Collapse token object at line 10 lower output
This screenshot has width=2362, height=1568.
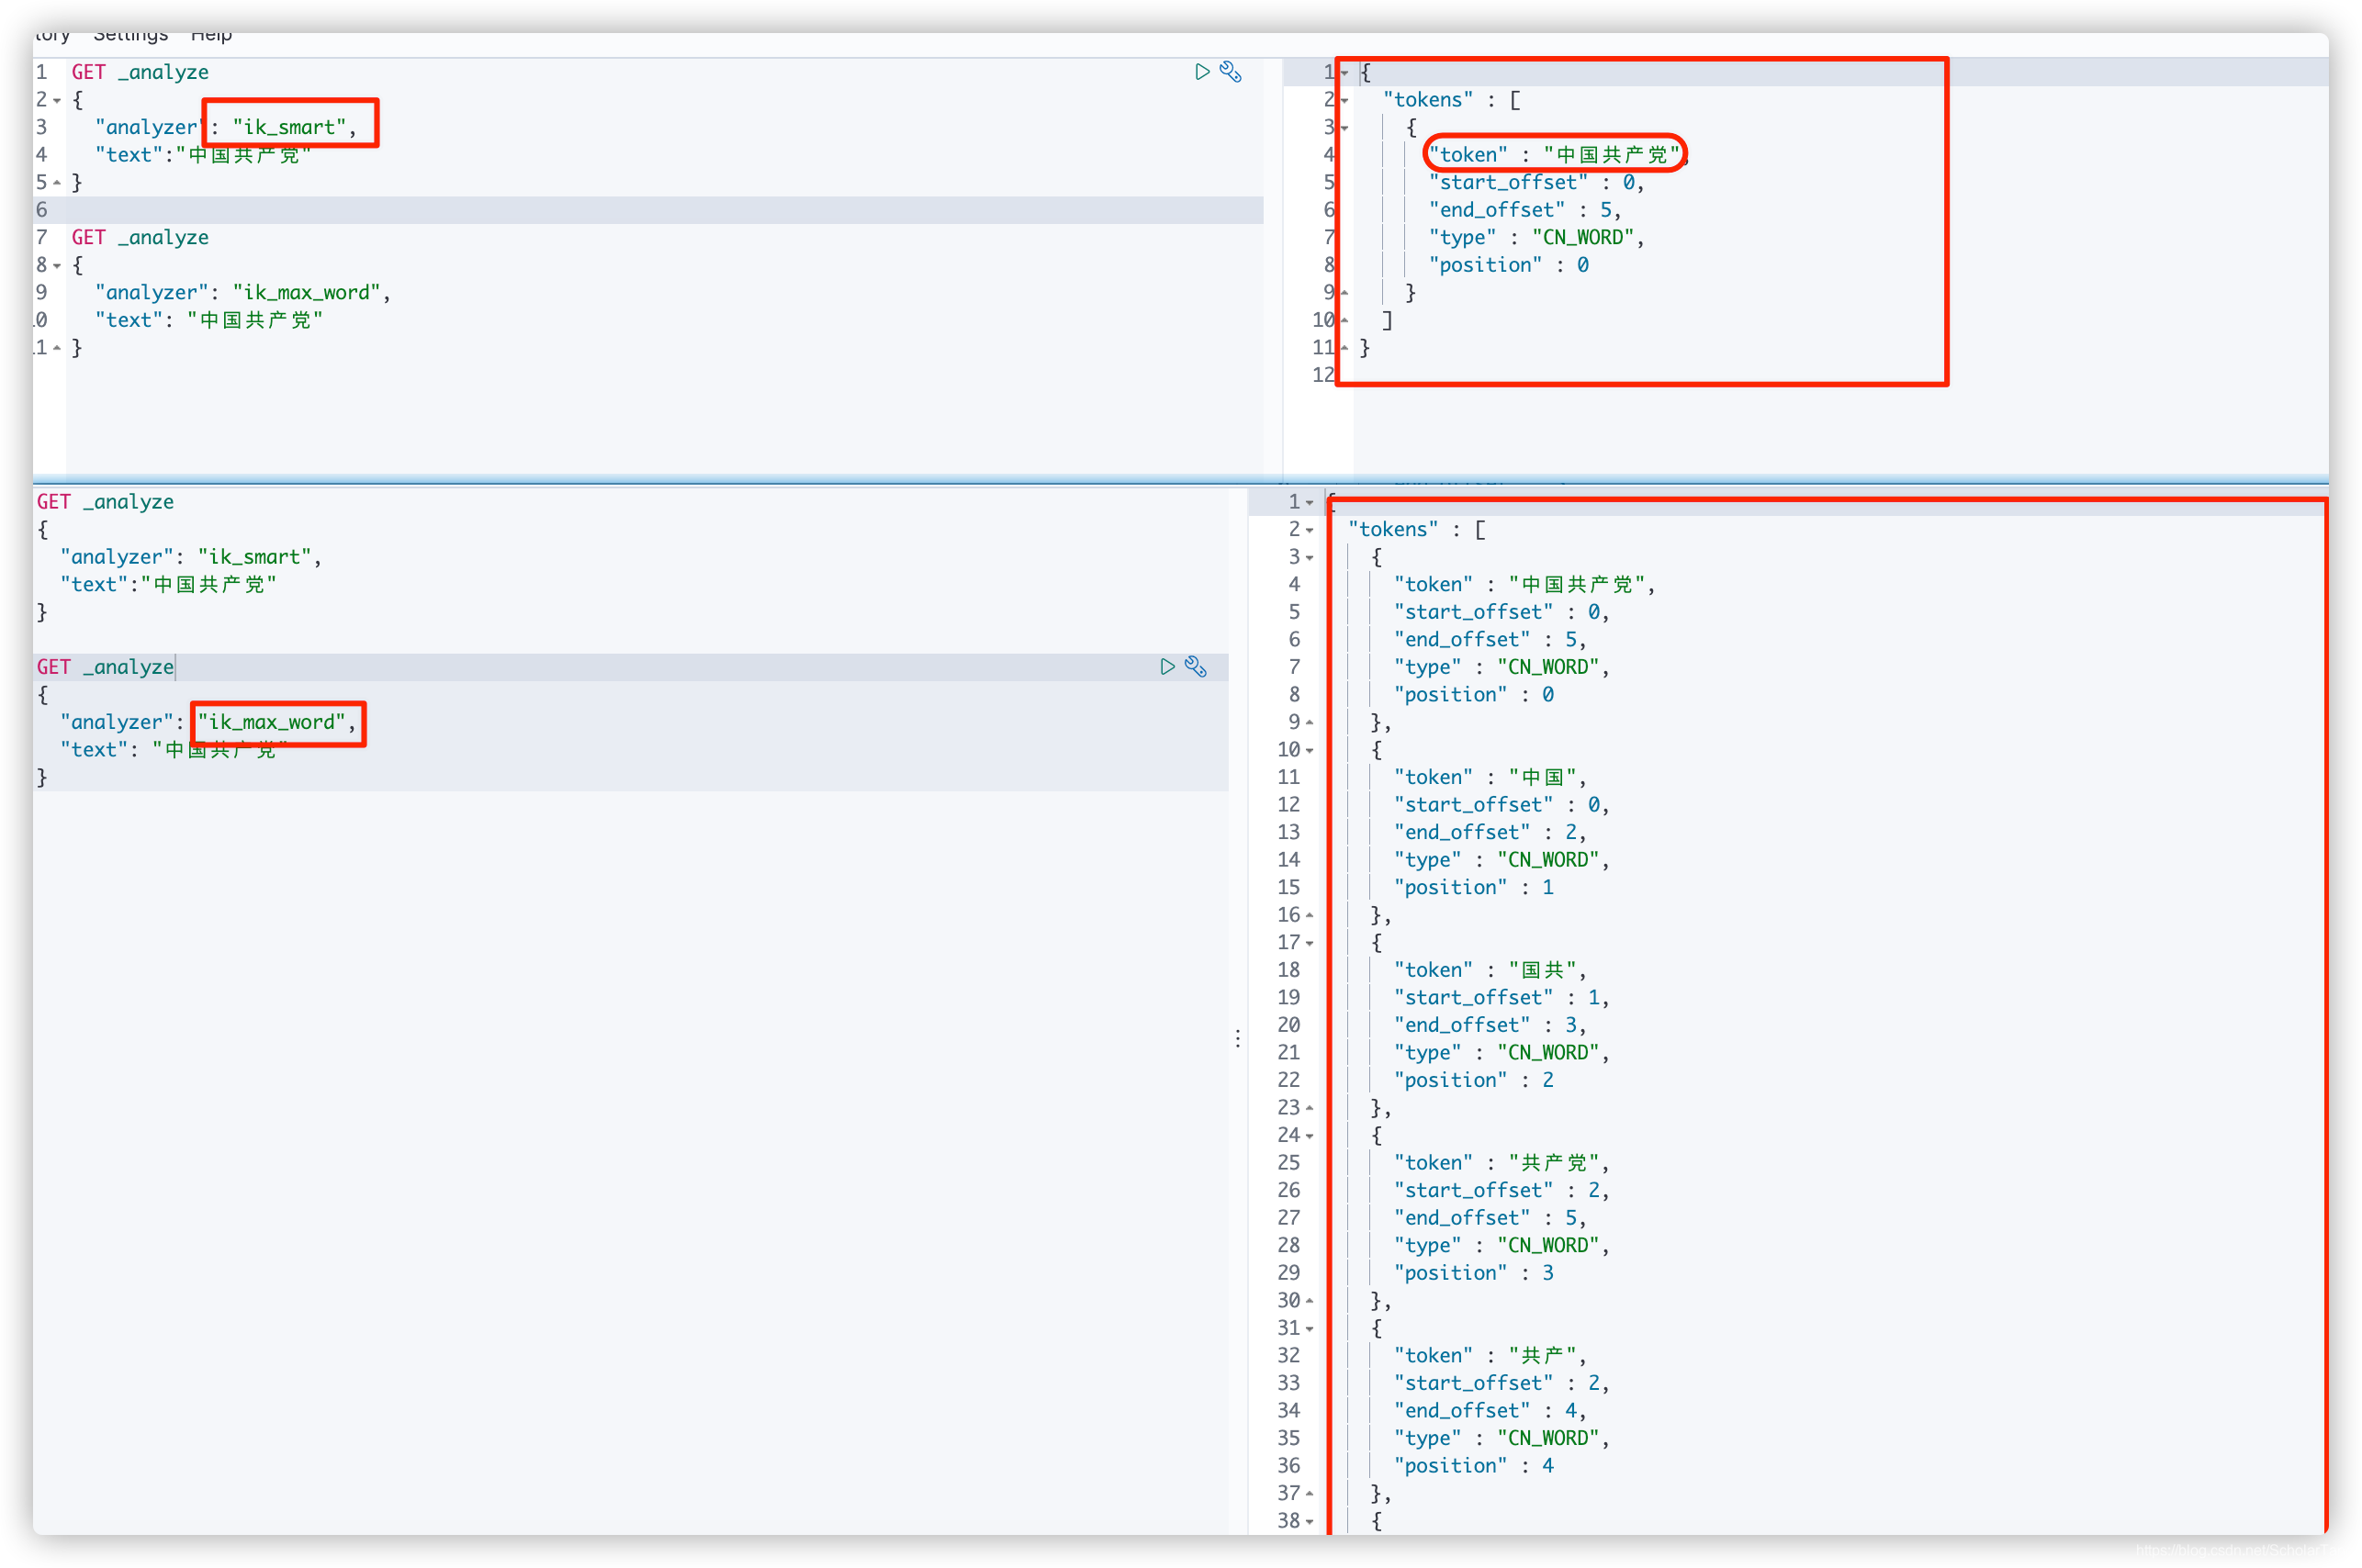(x=1310, y=751)
